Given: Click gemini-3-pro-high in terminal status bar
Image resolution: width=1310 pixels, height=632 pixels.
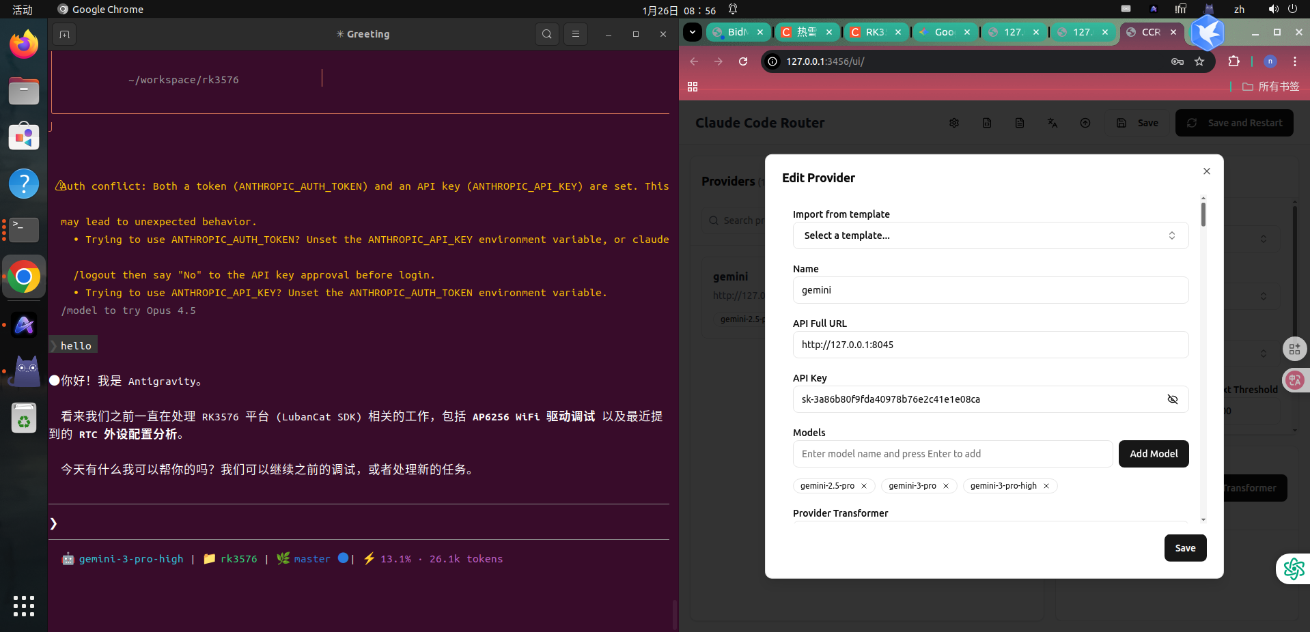Looking at the screenshot, I should (131, 559).
